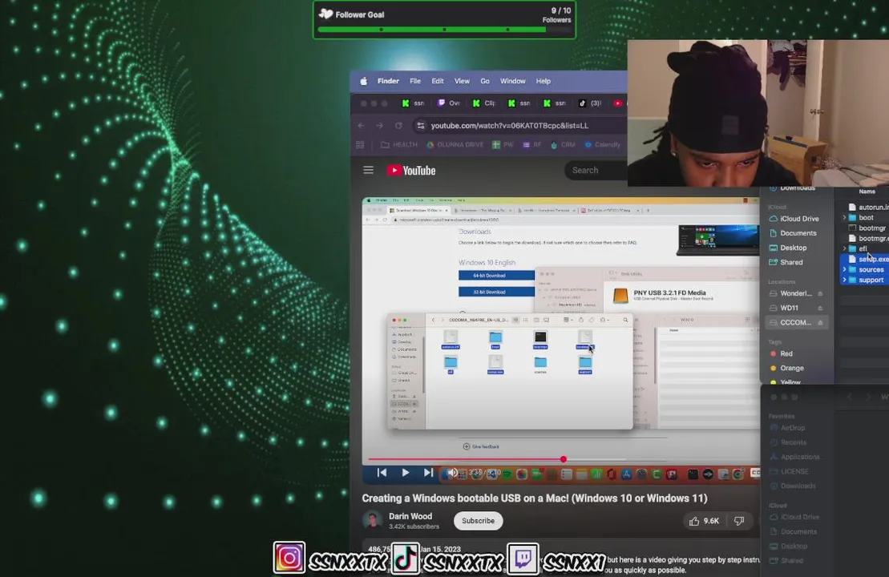Open the Finder menu in menu bar

(x=388, y=81)
